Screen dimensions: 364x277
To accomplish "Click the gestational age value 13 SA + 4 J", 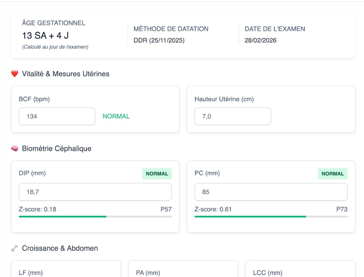I will click(x=45, y=35).
